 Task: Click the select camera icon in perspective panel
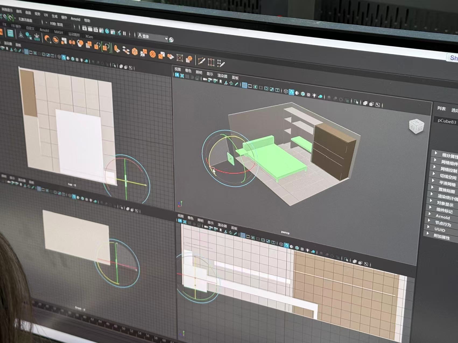(205, 80)
